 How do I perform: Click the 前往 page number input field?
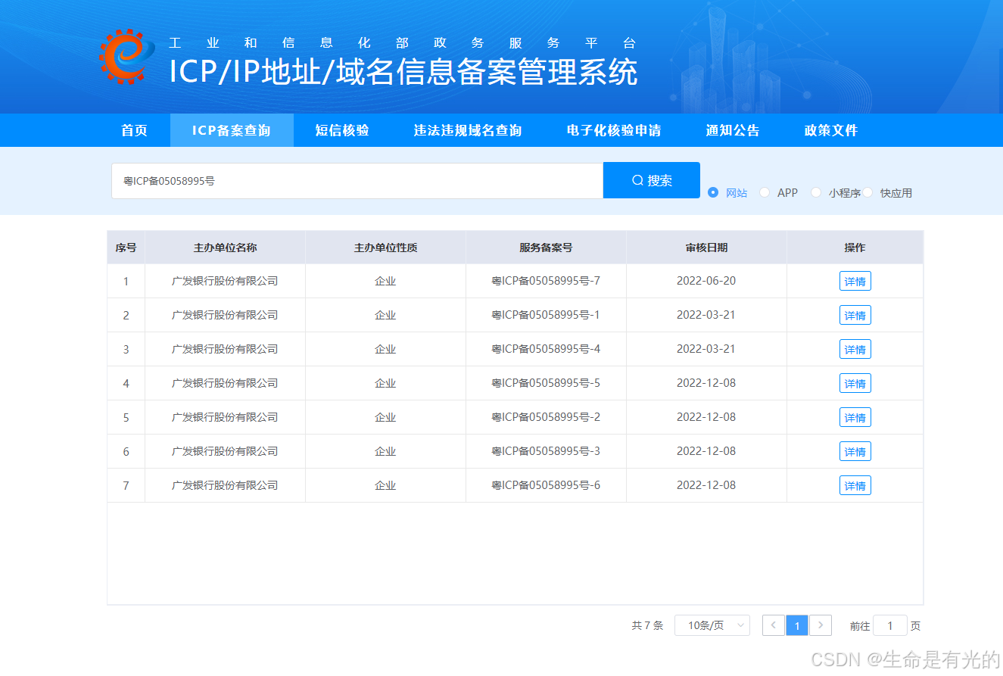coord(890,625)
